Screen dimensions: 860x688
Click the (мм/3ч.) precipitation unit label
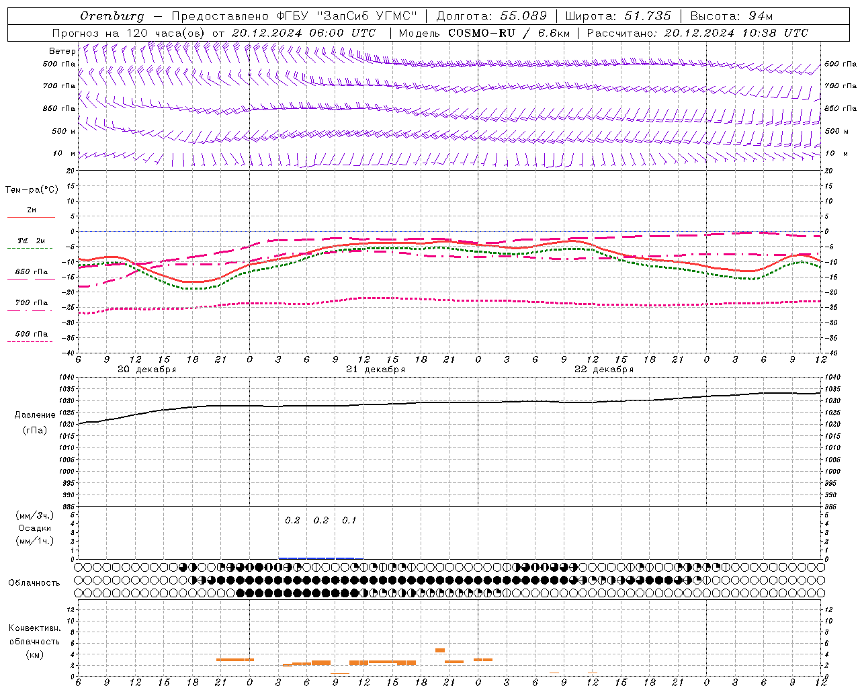tap(35, 516)
